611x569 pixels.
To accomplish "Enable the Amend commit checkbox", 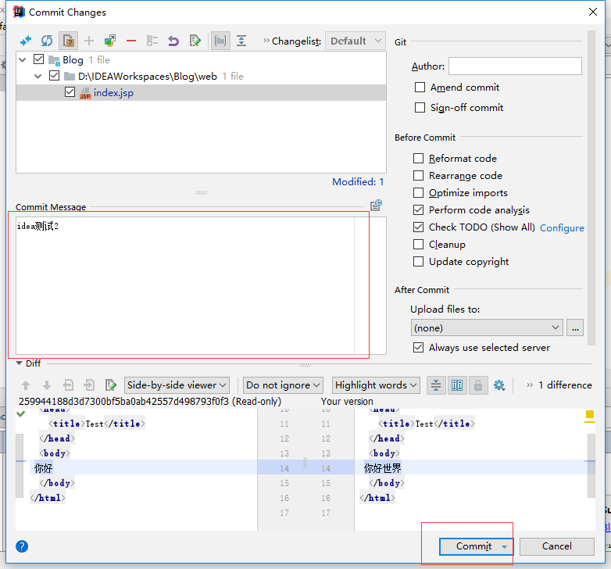I will [420, 88].
